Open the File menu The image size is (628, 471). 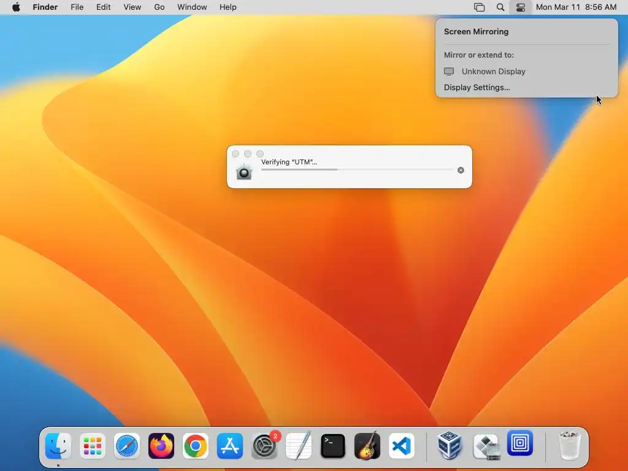pos(77,7)
